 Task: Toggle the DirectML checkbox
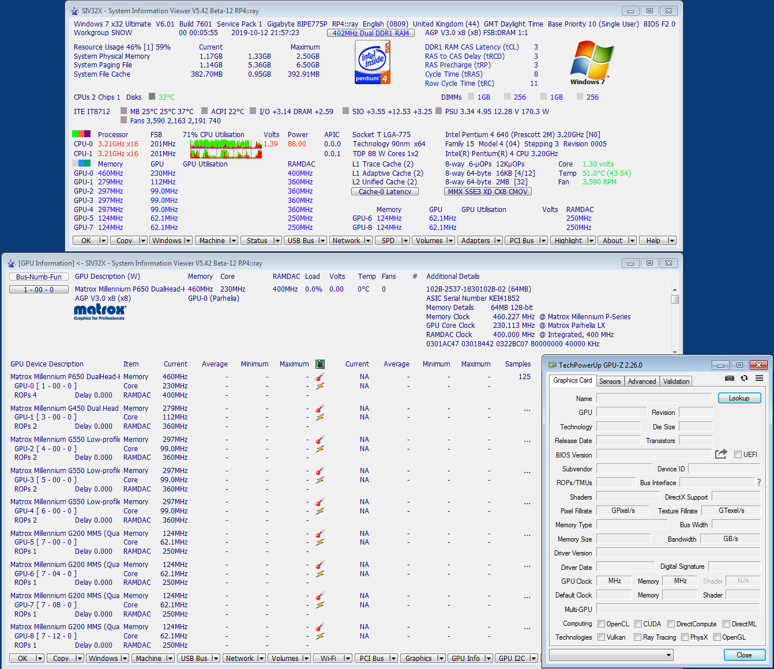click(726, 623)
